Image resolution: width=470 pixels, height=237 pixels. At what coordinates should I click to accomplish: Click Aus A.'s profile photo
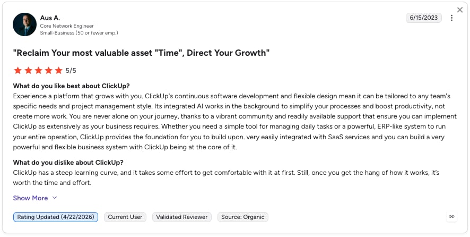pyautogui.click(x=24, y=24)
